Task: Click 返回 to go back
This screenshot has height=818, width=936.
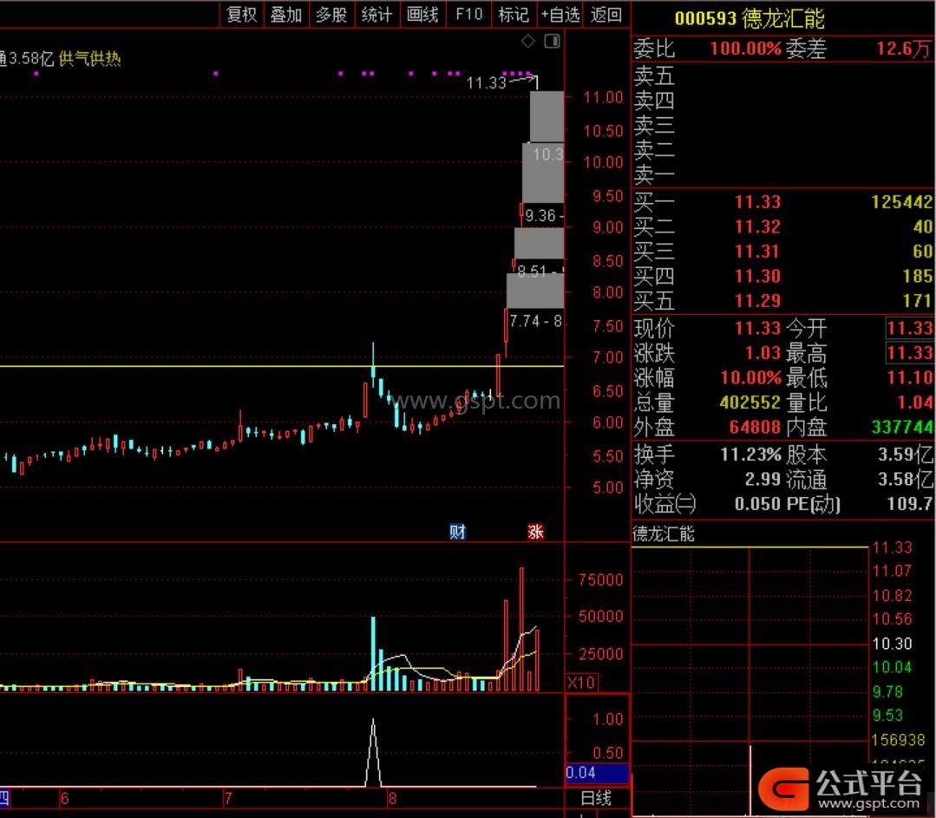Action: point(605,15)
